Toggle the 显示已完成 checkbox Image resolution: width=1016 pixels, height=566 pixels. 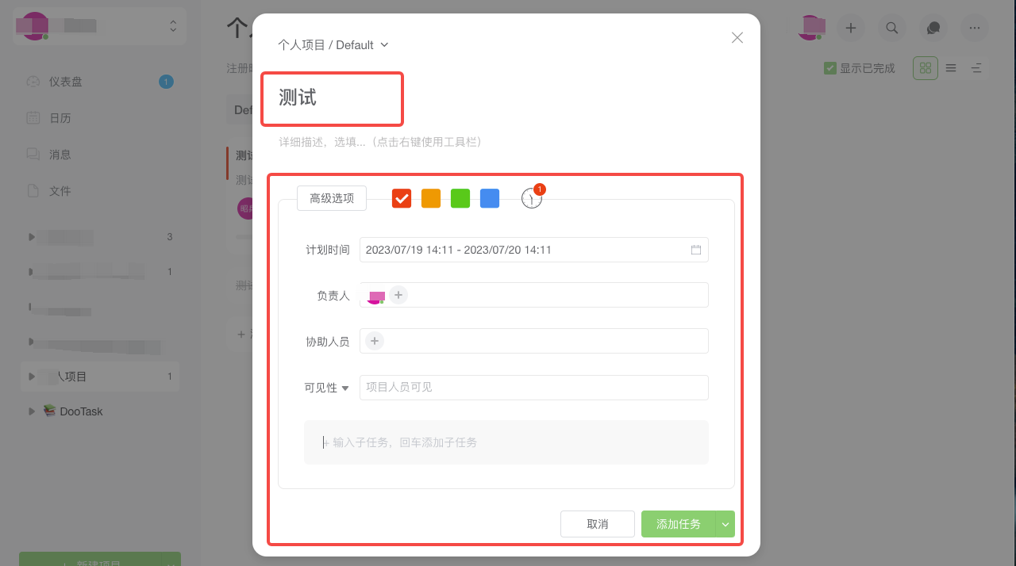click(830, 68)
